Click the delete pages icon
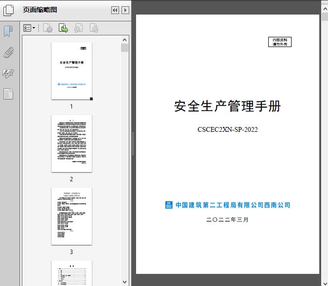The width and height of the screenshot is (328, 286). (x=48, y=28)
